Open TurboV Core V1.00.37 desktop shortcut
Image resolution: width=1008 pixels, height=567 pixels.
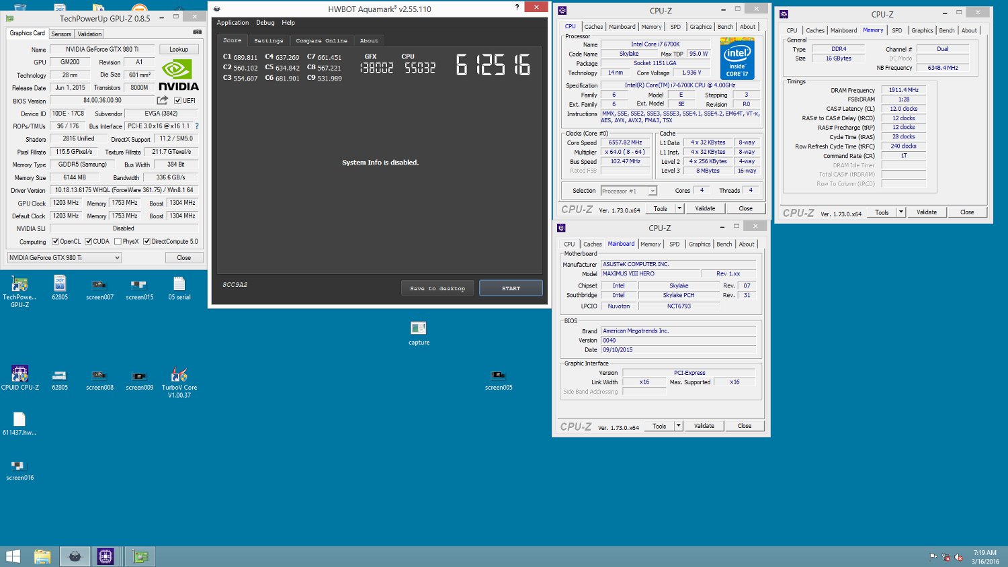click(179, 382)
